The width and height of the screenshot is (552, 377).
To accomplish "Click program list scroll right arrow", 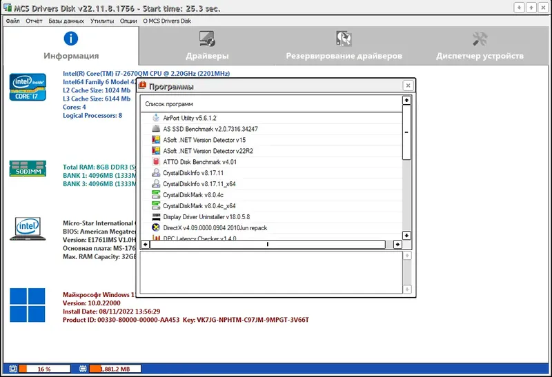I will click(398, 244).
